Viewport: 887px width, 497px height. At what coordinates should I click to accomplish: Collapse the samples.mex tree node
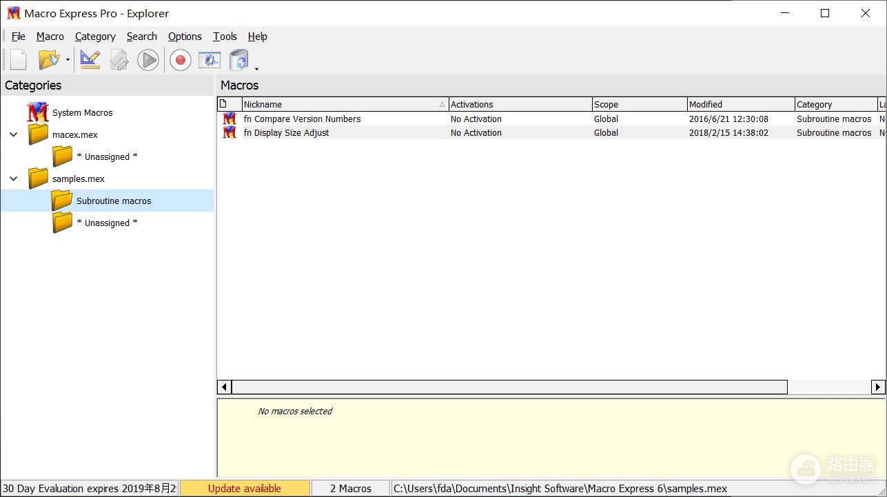click(13, 179)
